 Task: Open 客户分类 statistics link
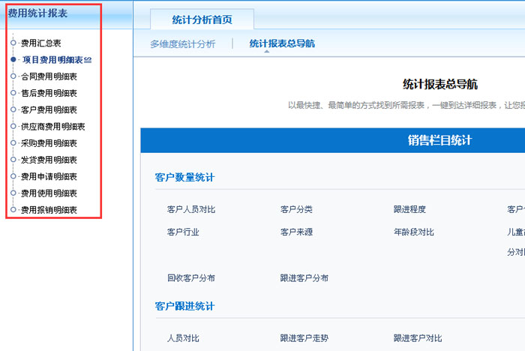(296, 209)
